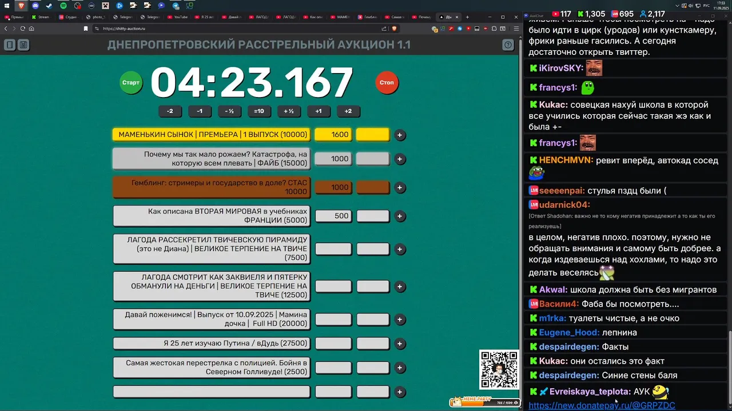Viewport: 732px width, 411px height.
Task: Subtract one minute with -1 button
Action: pos(200,111)
